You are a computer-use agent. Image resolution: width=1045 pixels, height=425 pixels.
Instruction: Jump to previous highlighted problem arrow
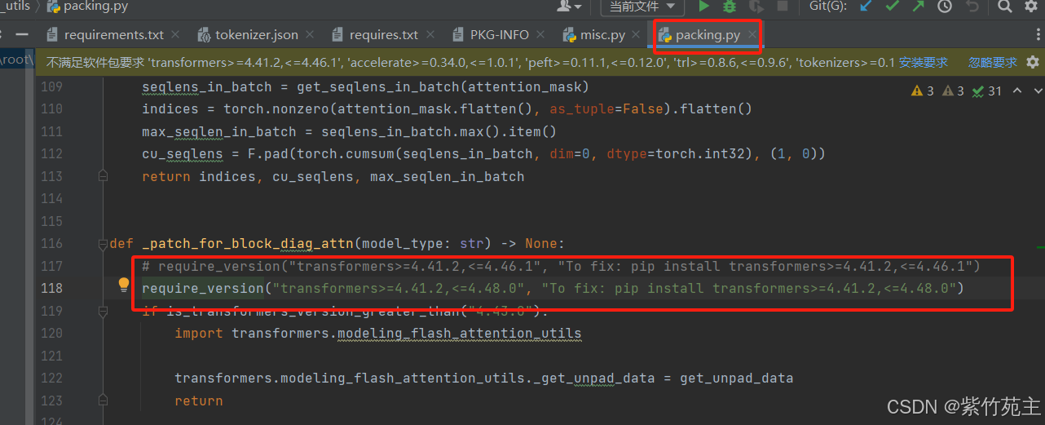click(1016, 91)
